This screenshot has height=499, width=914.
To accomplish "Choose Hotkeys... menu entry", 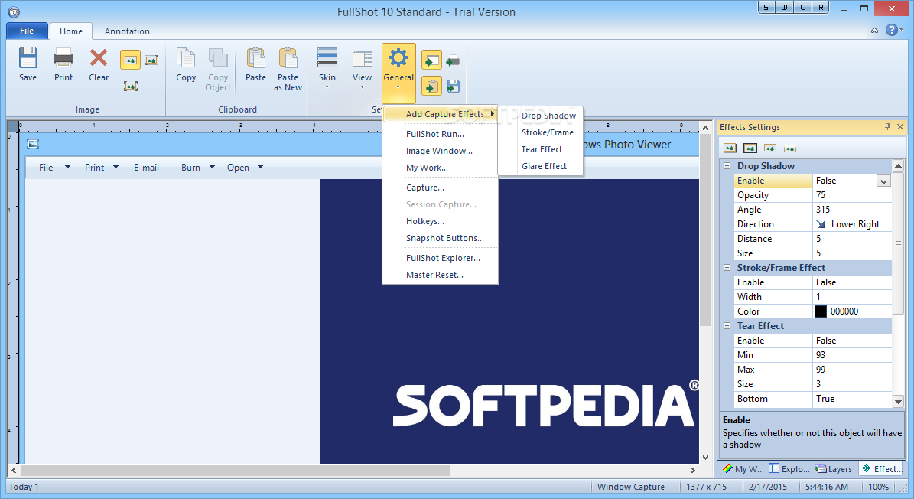I will point(425,221).
